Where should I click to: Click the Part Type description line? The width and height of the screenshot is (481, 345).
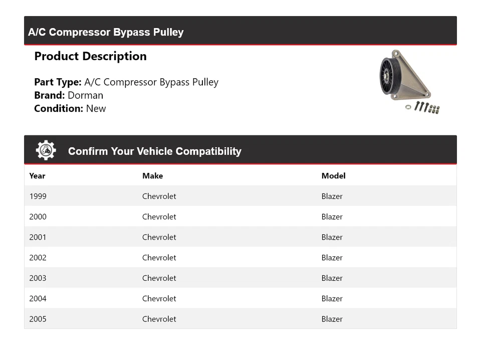[126, 82]
